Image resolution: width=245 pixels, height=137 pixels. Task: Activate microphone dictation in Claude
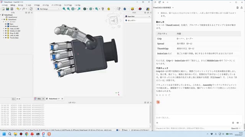point(233,123)
